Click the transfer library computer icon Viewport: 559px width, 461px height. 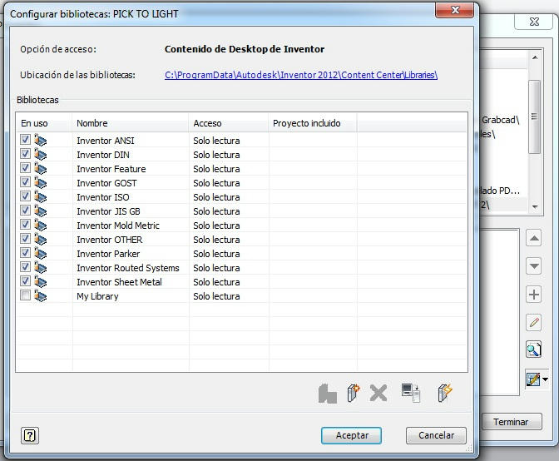point(411,393)
